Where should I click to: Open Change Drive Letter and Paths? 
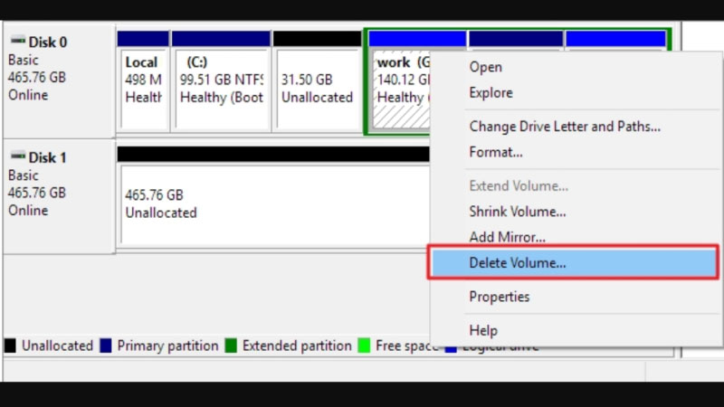(564, 127)
